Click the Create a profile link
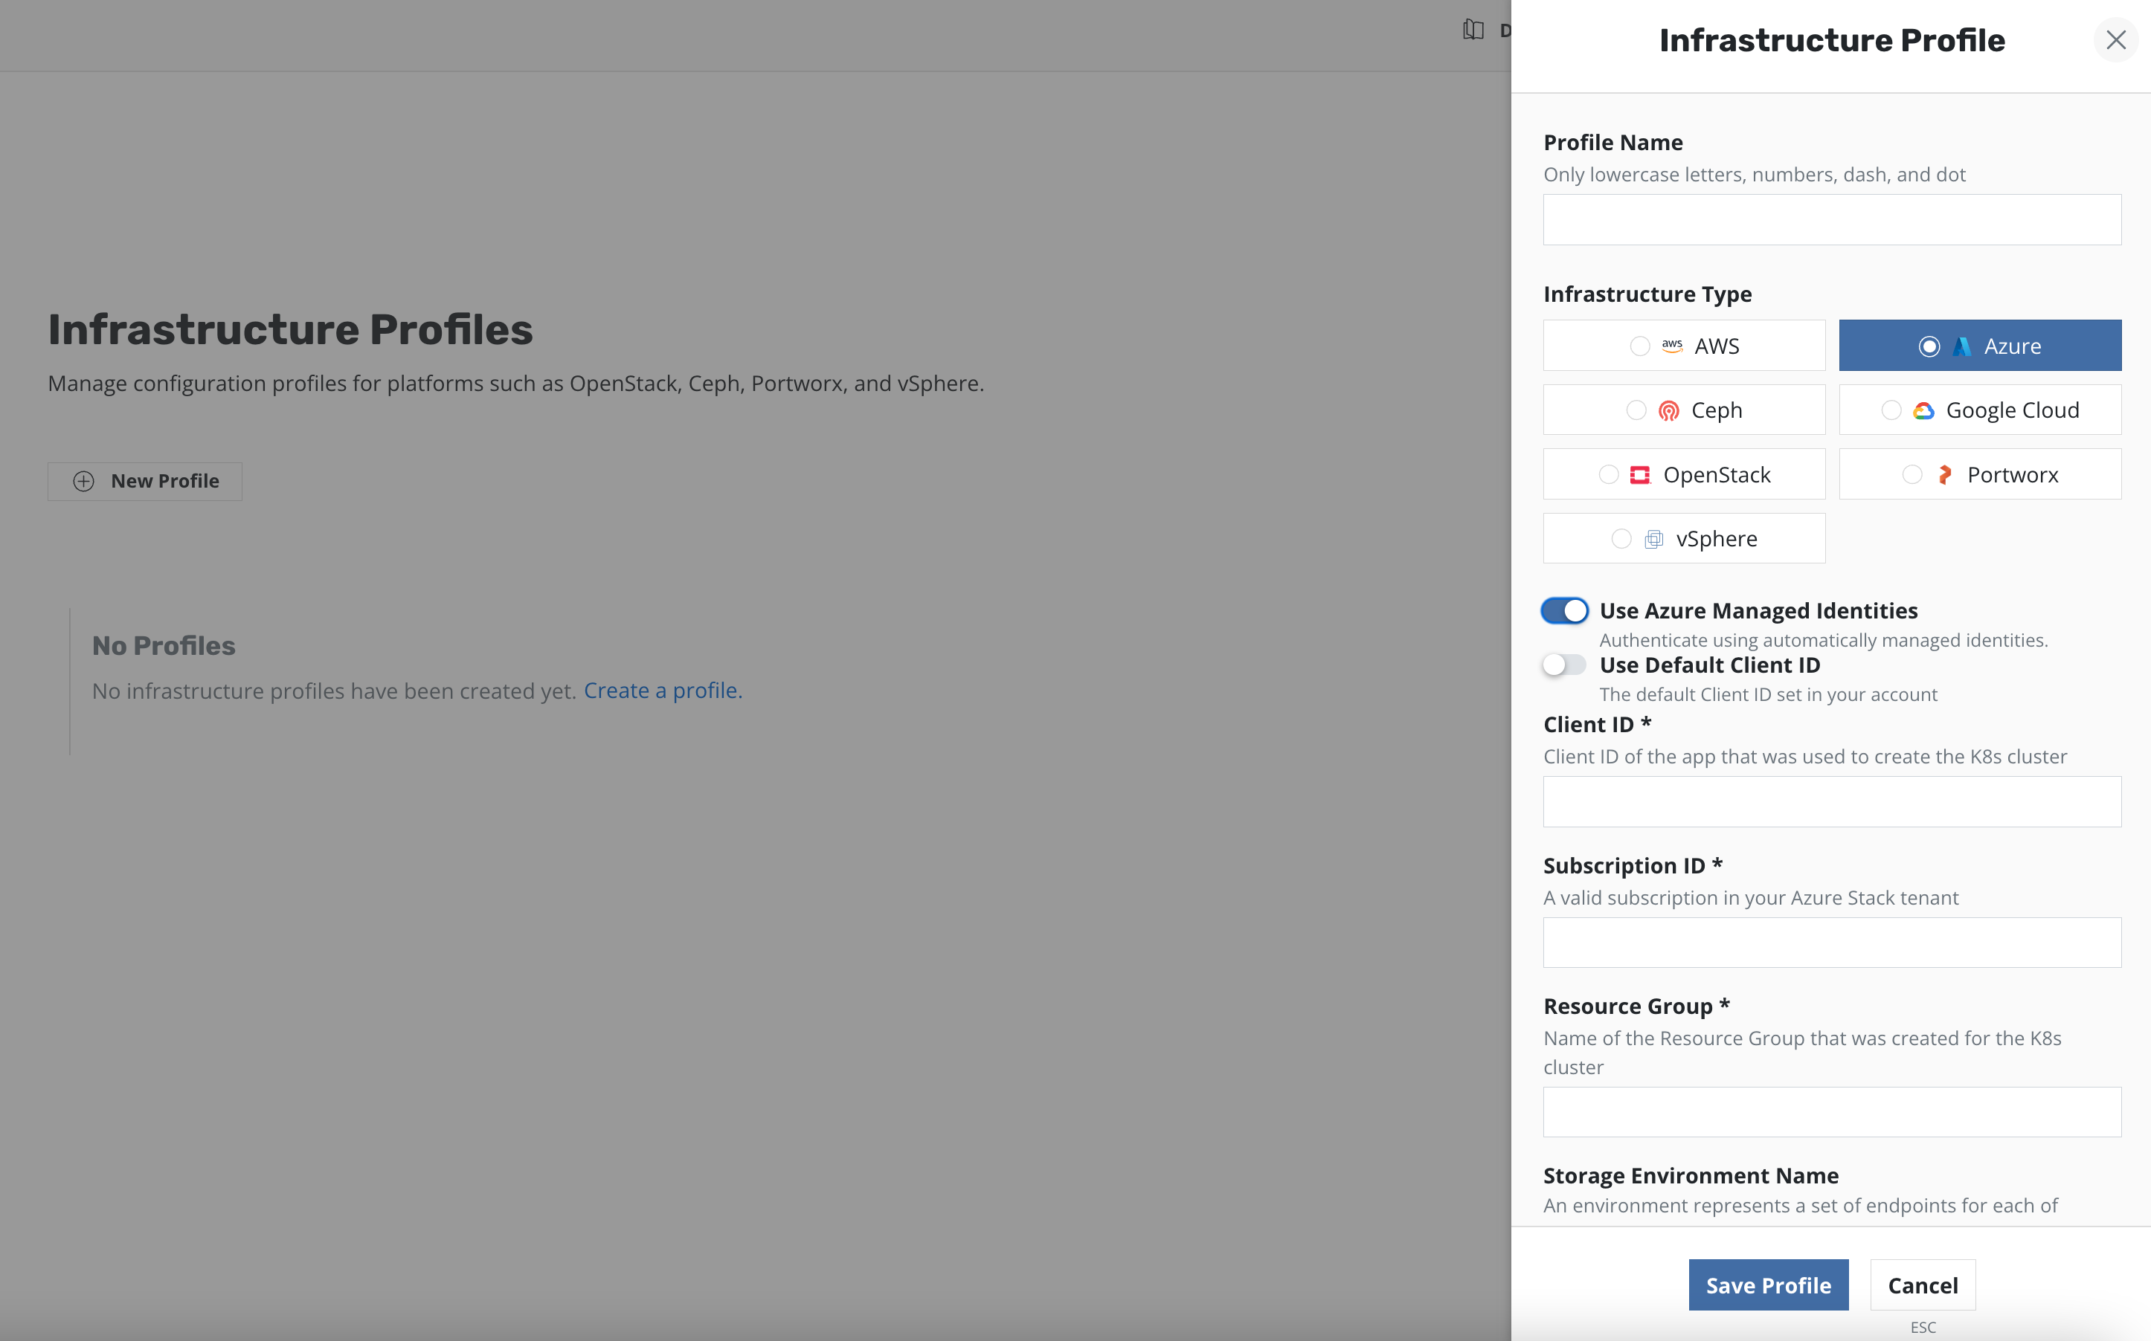Screen dimensions: 2151x1341 coord(662,691)
